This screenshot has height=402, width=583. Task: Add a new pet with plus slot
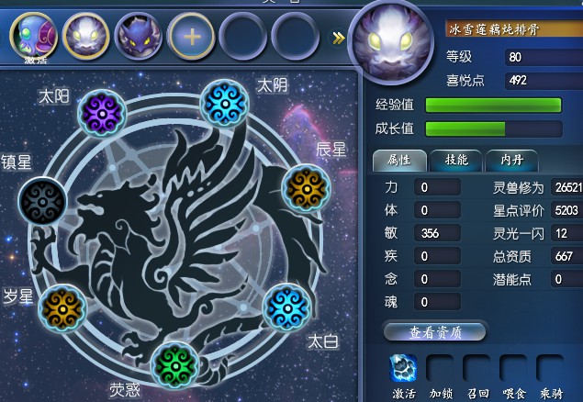(x=191, y=37)
